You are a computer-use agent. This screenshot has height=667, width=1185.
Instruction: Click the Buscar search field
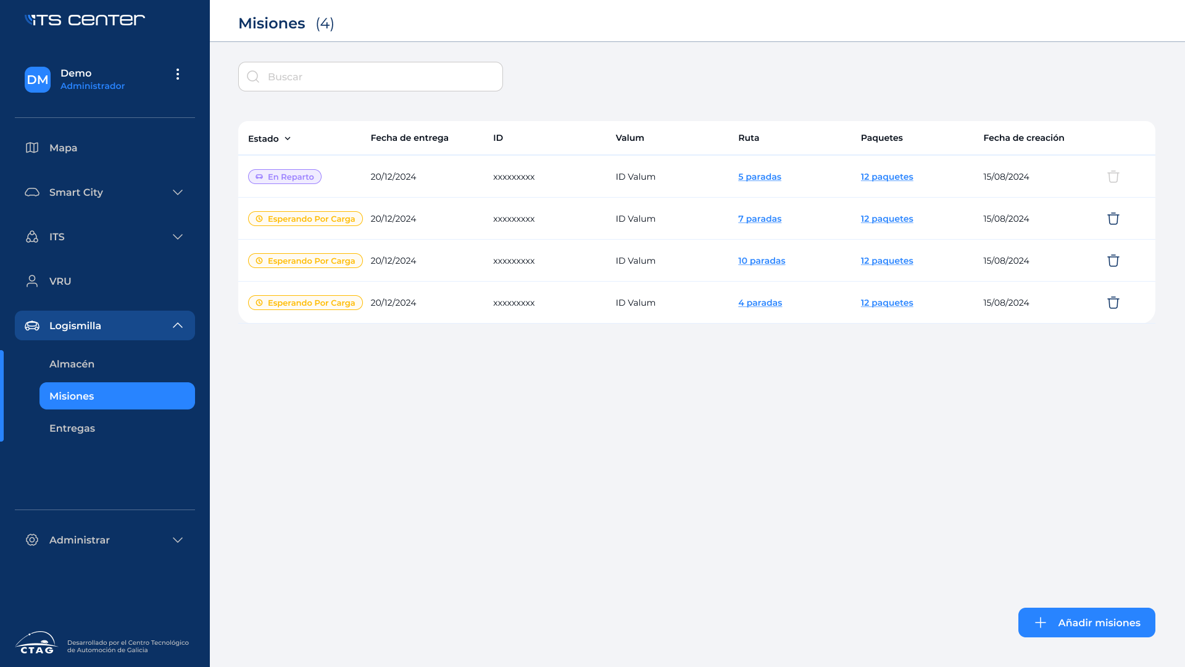(370, 77)
